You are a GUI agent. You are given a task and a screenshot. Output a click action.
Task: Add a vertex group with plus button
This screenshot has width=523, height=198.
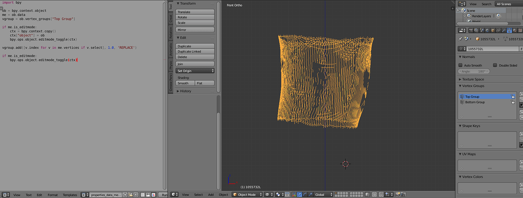[x=521, y=94]
